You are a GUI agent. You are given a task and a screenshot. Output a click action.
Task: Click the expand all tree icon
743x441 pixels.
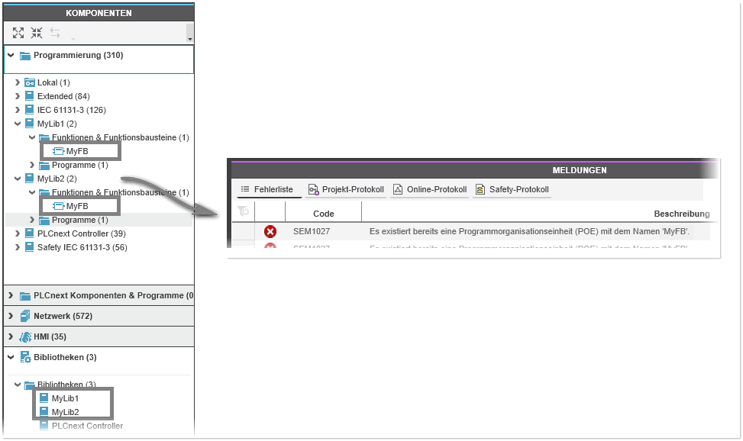click(x=18, y=33)
